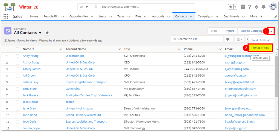This screenshot has height=132, width=280.
Task: Open the All Contacts list view picker
Action: point(40,33)
